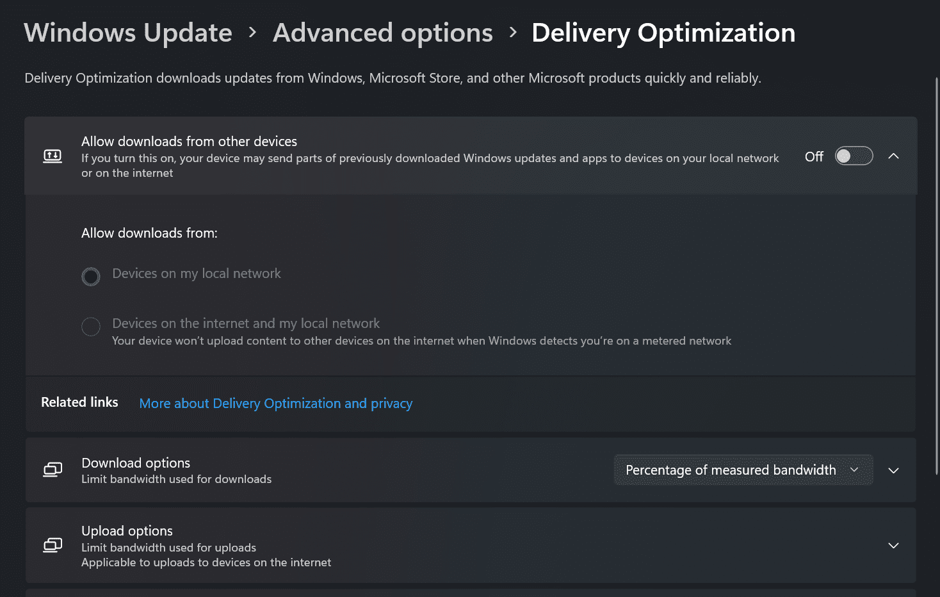This screenshot has height=597, width=940.
Task: Click the Upload options monitors icon
Action: coord(53,545)
